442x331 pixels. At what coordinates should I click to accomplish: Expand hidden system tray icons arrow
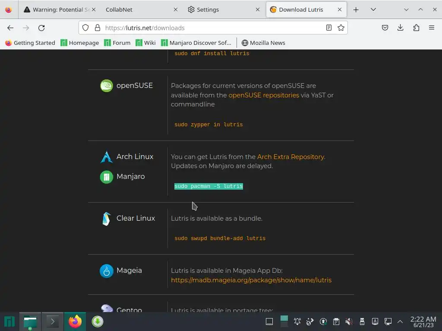[400, 322]
